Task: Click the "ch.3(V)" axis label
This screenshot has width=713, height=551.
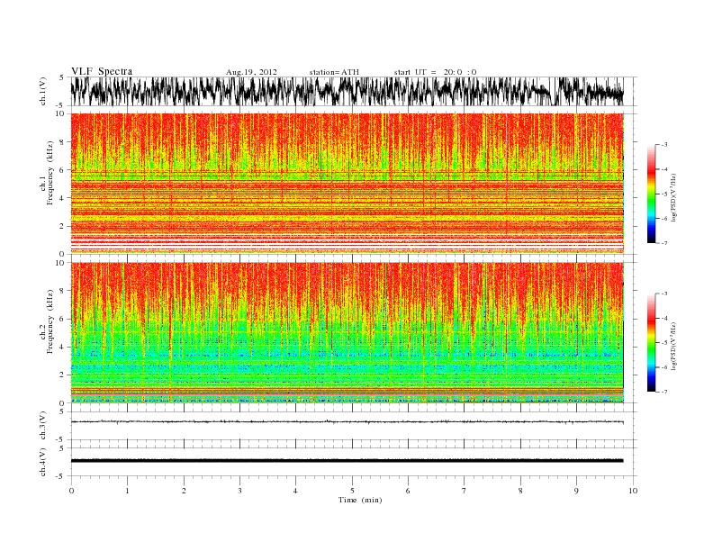Action: (x=43, y=426)
